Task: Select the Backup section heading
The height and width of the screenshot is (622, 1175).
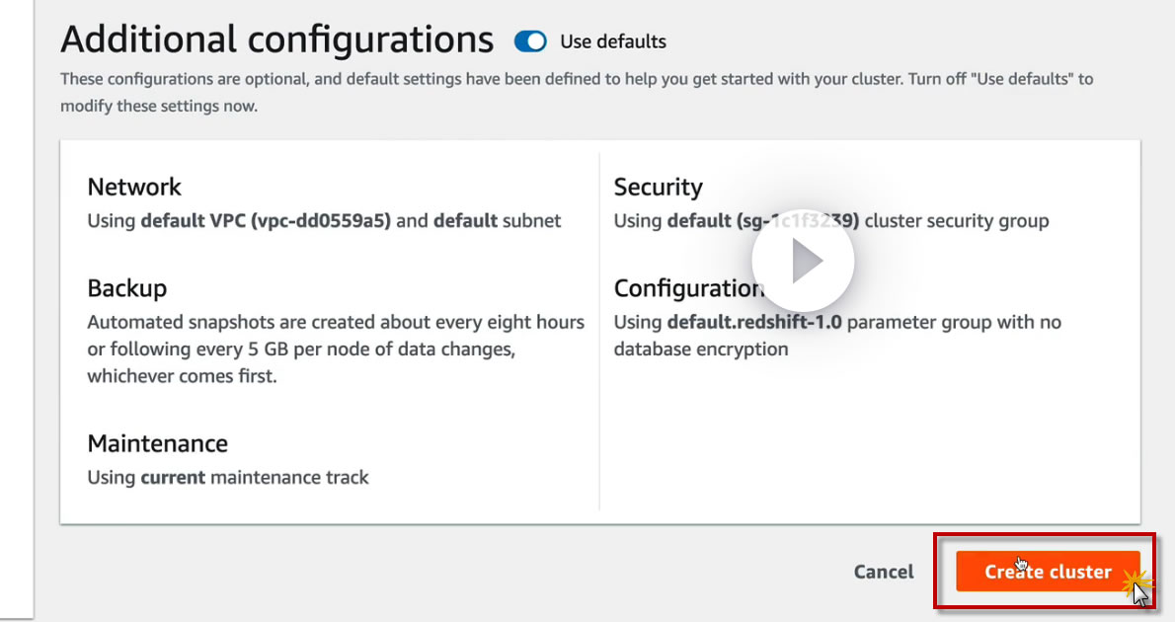Action: (x=127, y=288)
